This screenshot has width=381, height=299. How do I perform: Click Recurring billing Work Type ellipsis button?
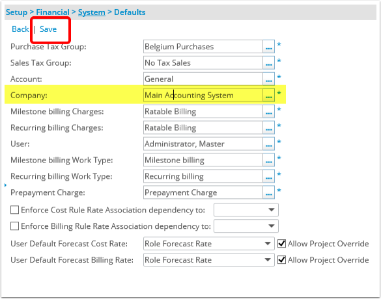point(268,176)
